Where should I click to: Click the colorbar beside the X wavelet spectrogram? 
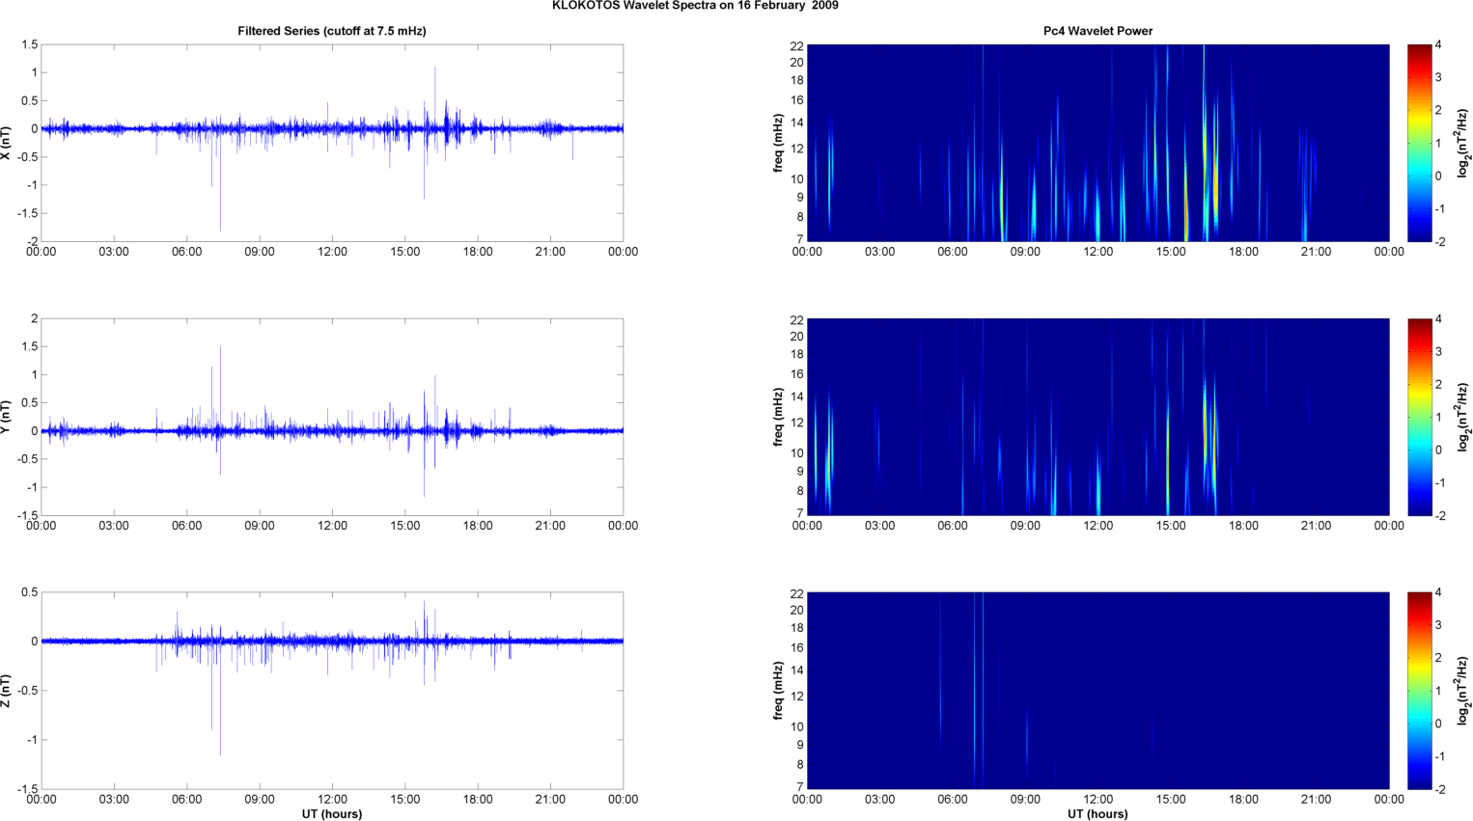[x=1419, y=143]
